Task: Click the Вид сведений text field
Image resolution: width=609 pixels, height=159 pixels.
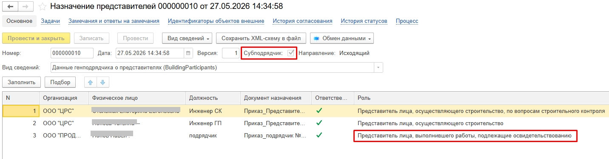Action: 212,67
